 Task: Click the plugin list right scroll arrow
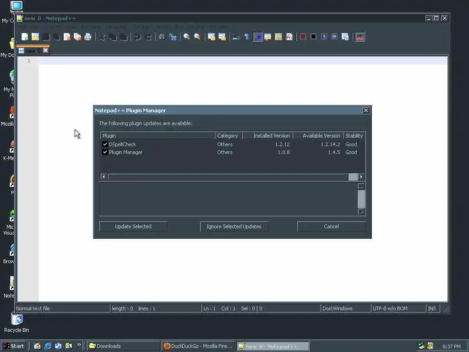[361, 177]
